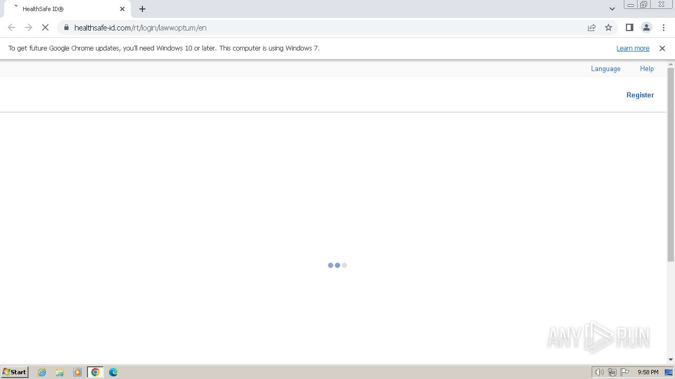The image size is (675, 379).
Task: Click the page vertical scrollbar thumb
Action: 671,164
